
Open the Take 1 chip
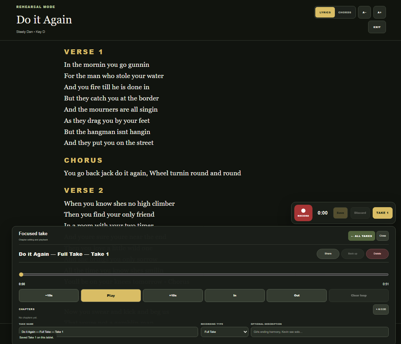tap(382, 213)
